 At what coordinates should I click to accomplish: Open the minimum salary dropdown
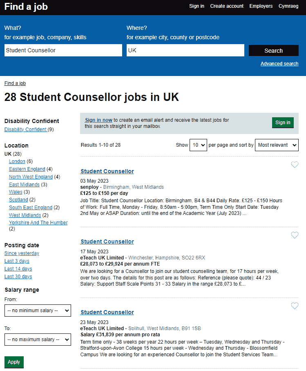pyautogui.click(x=38, y=311)
